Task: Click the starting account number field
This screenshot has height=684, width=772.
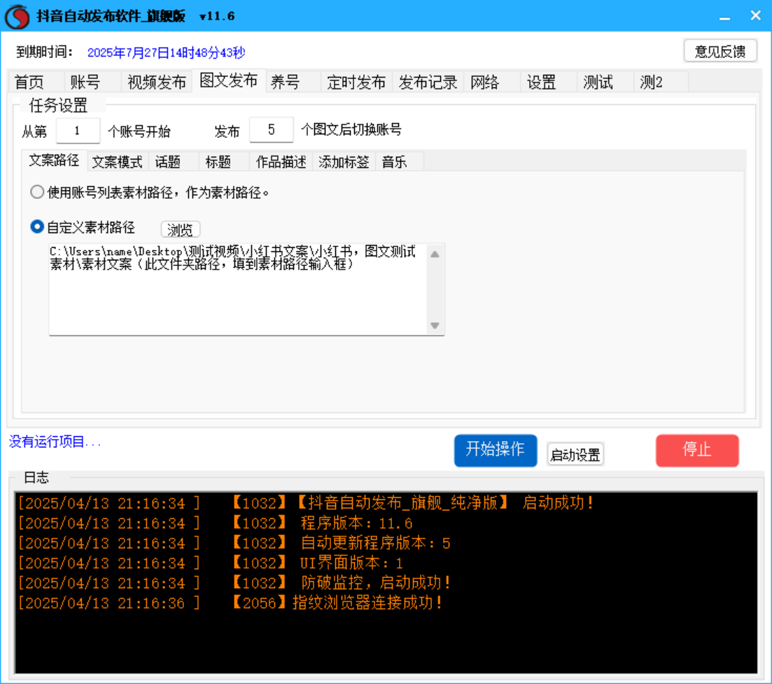Action: (78, 130)
